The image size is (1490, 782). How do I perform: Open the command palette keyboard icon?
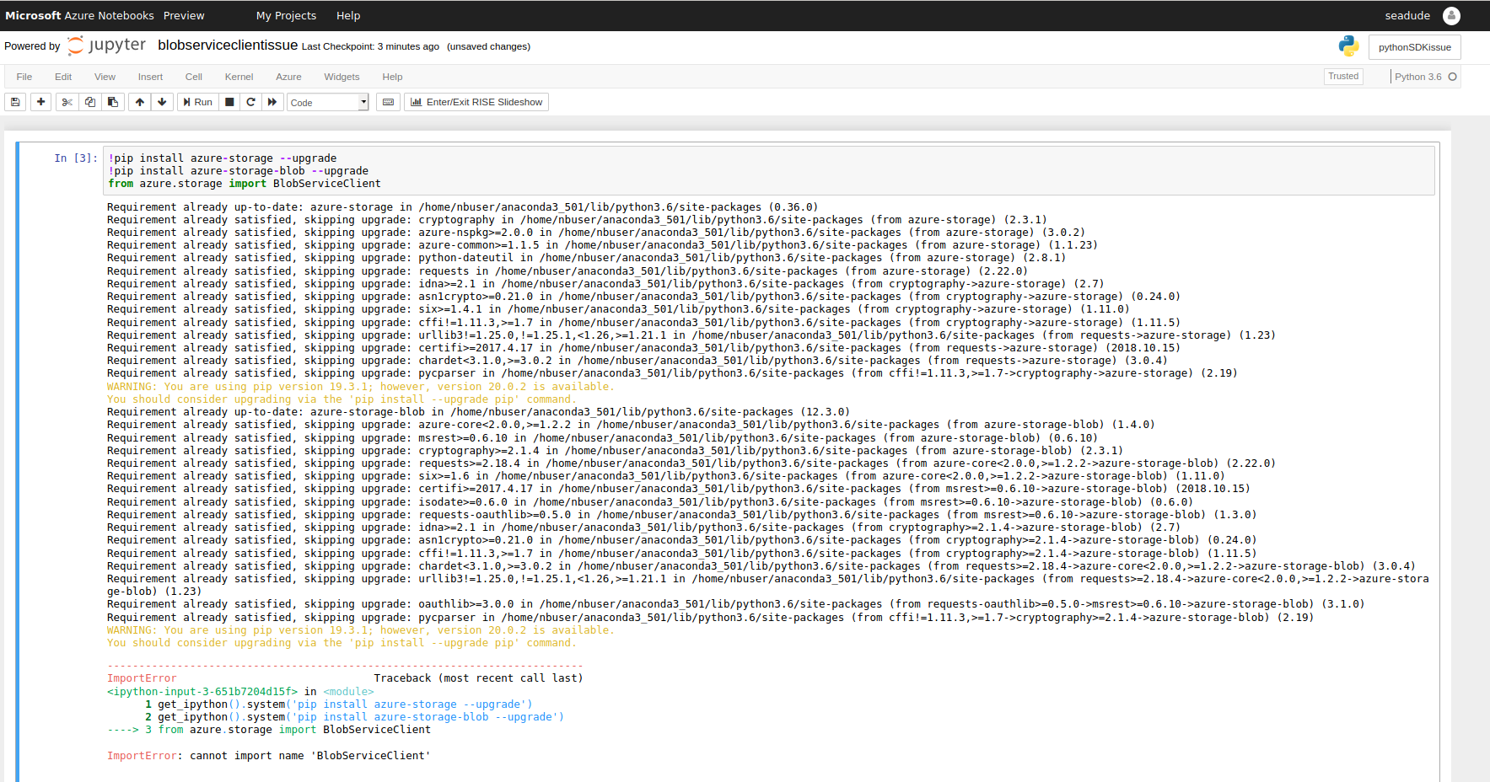(388, 102)
